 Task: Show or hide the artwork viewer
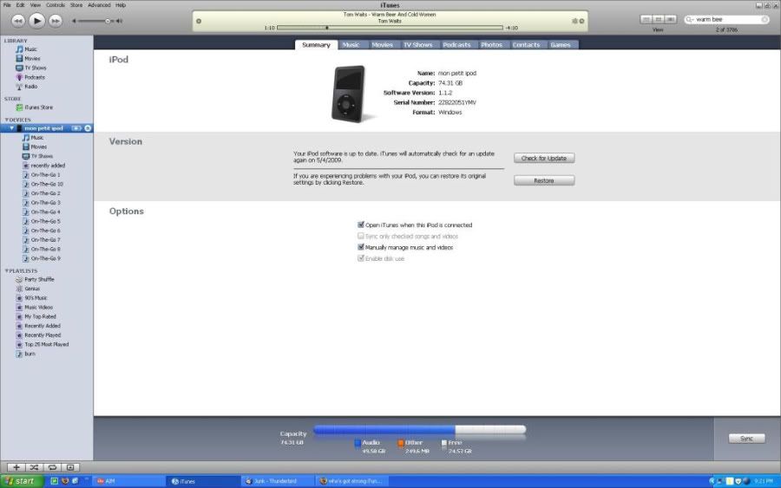70,467
